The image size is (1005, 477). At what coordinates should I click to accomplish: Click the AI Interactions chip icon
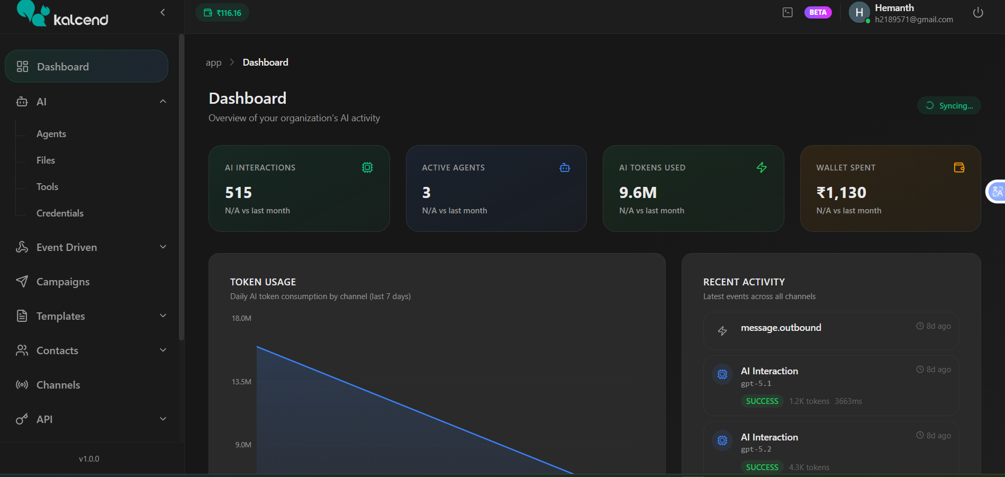click(367, 167)
